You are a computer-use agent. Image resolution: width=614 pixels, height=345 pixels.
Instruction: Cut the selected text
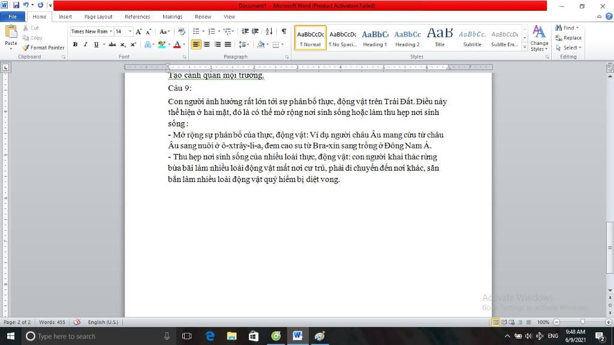pos(31,28)
